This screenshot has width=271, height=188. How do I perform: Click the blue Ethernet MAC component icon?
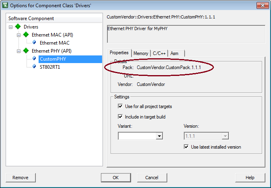coord(35,43)
